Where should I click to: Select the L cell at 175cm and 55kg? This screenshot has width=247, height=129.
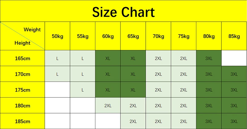point(82,89)
